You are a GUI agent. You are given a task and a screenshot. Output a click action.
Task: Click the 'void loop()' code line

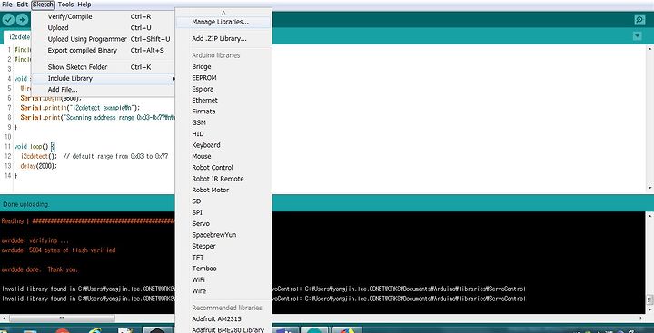click(x=35, y=147)
